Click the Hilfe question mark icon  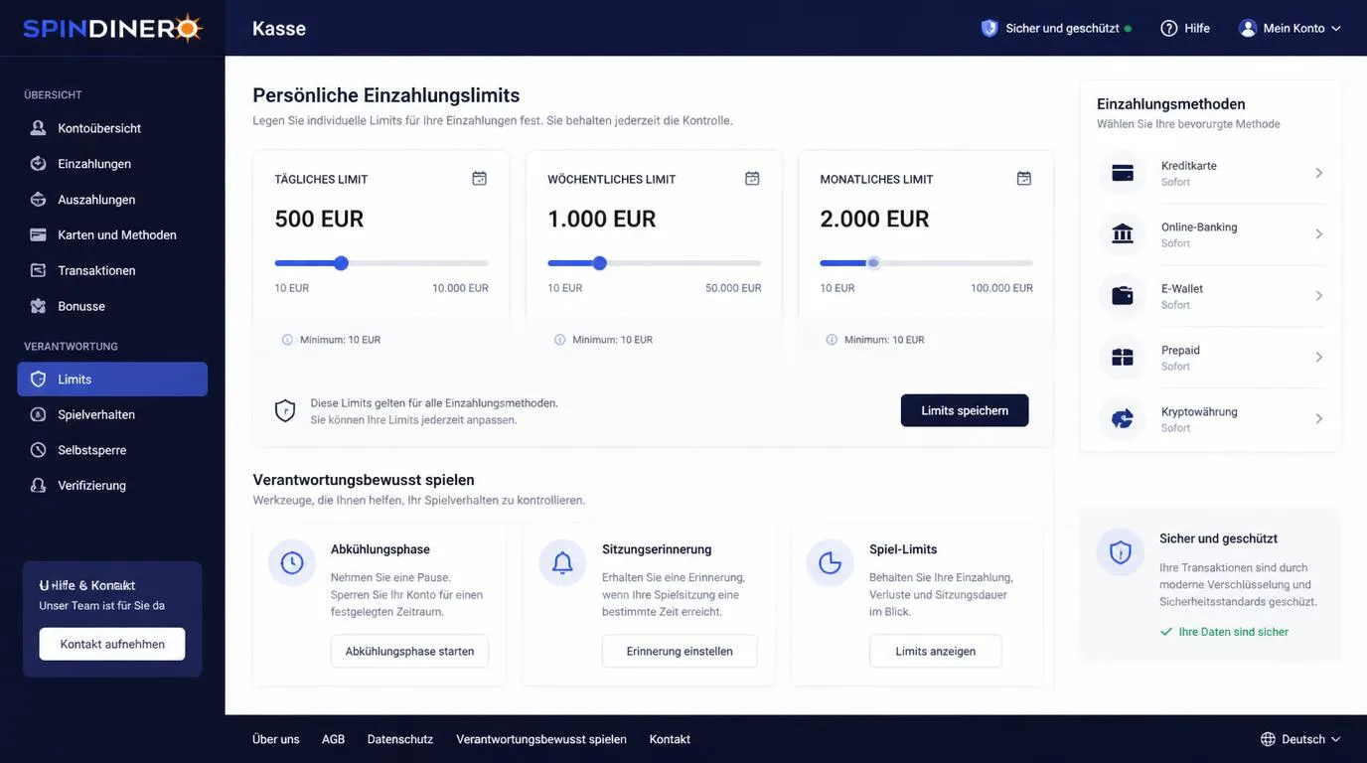pos(1169,28)
